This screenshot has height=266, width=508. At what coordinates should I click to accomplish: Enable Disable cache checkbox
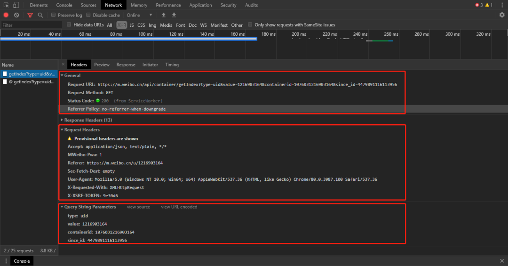88,15
